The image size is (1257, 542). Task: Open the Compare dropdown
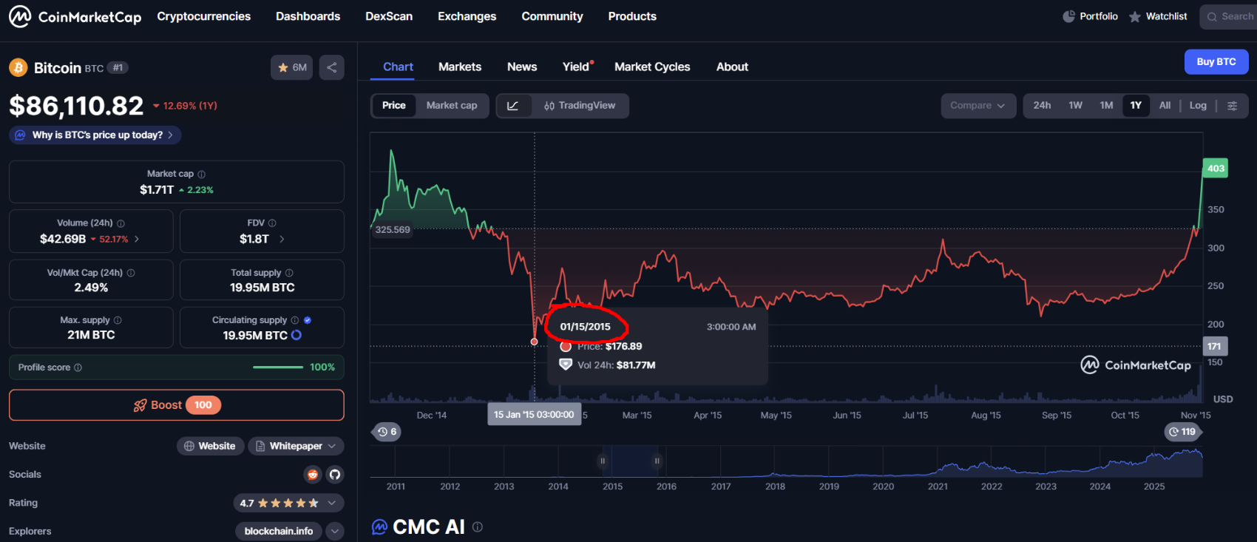(x=977, y=106)
